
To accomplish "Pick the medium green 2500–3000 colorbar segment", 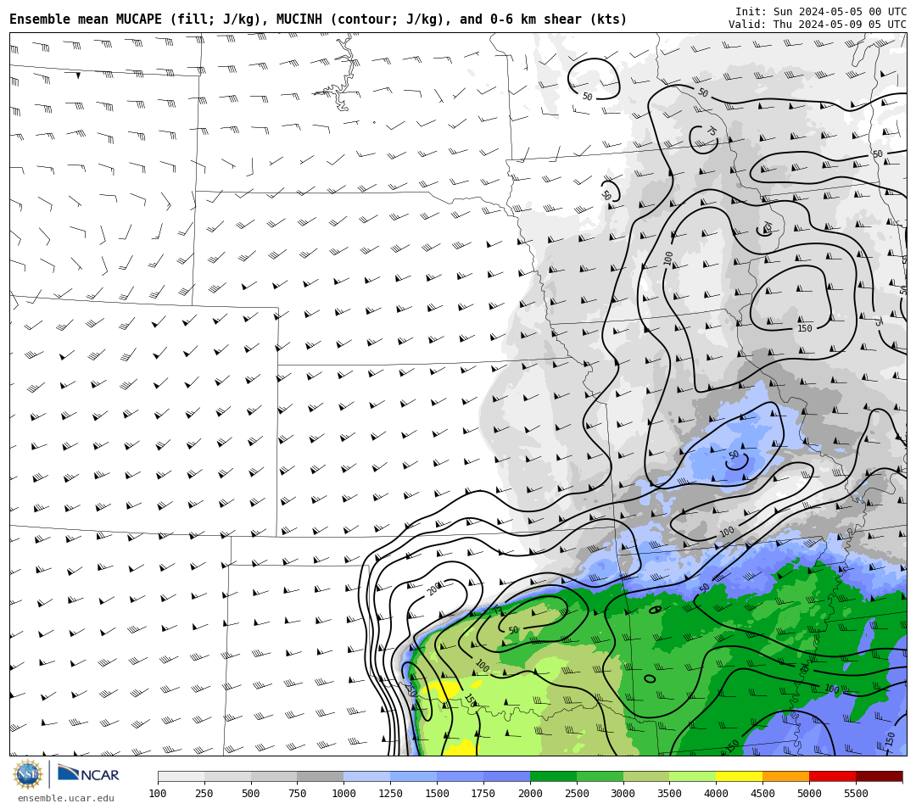I will pos(600,776).
